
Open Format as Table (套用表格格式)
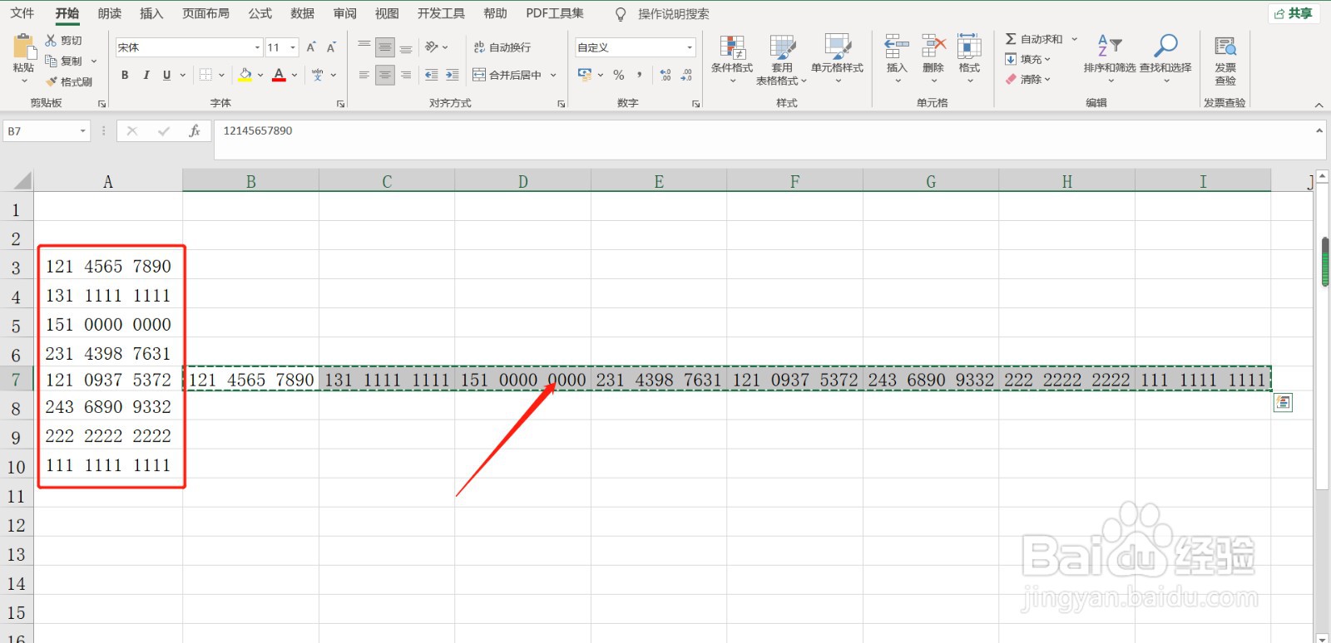click(782, 60)
